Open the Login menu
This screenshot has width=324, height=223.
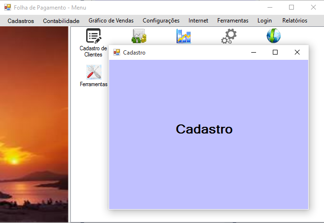click(265, 21)
